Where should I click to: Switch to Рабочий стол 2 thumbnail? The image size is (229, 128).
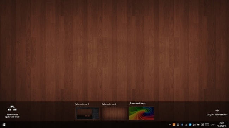(x=114, y=113)
